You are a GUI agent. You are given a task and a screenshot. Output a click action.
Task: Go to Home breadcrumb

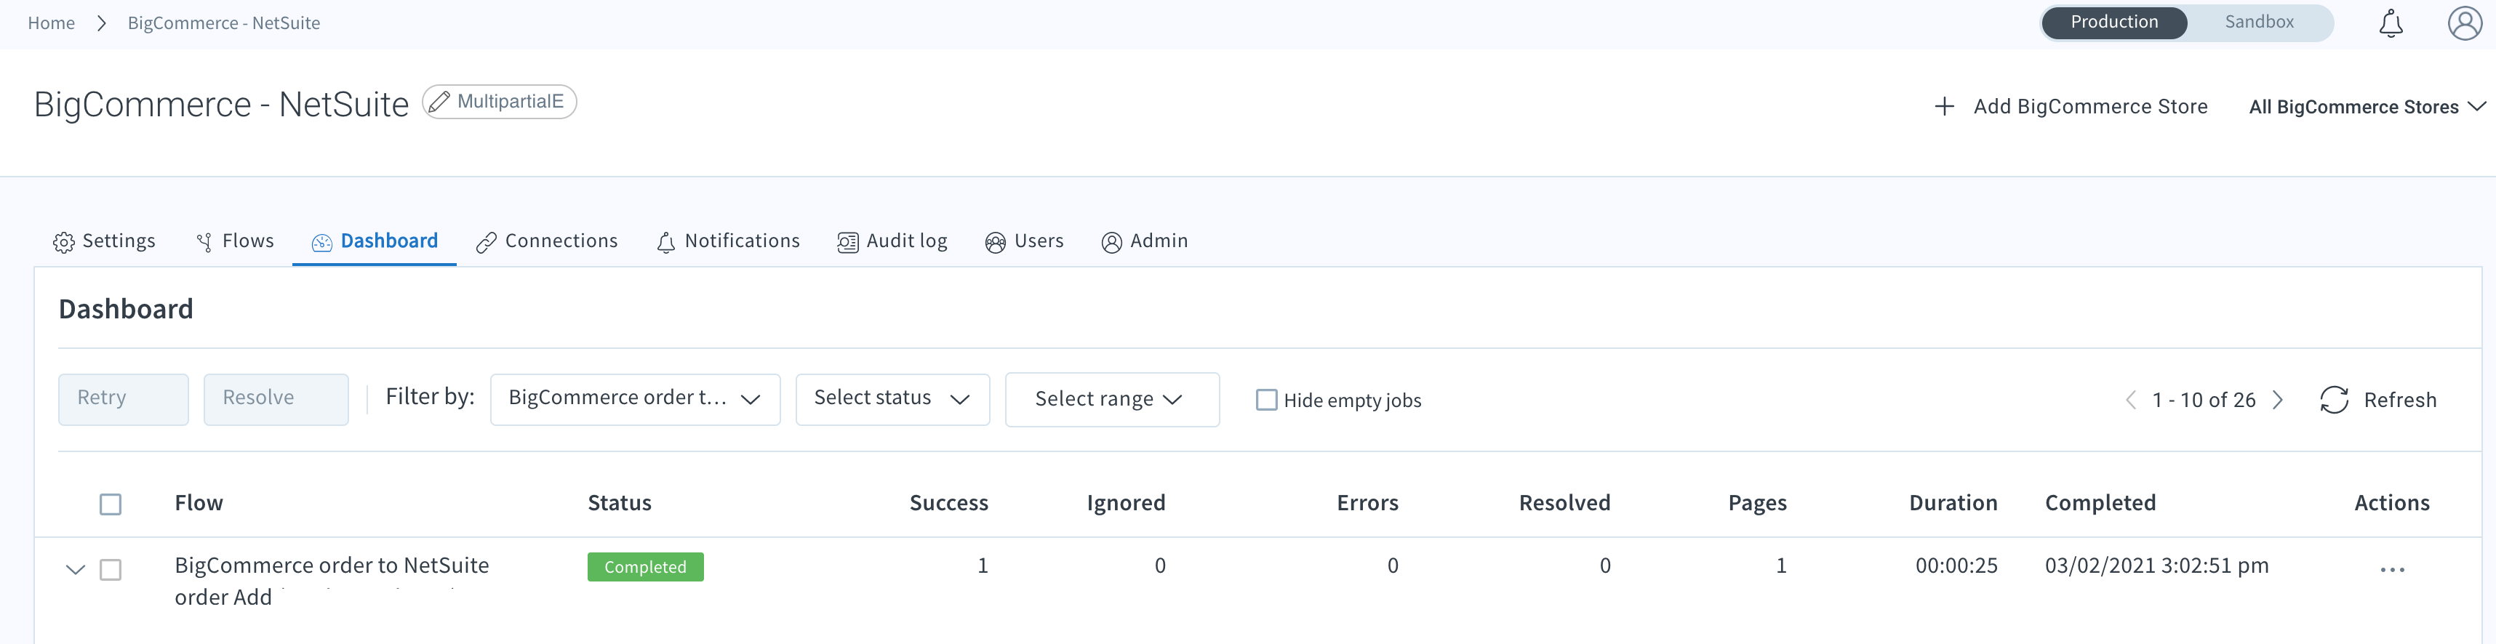[x=52, y=23]
